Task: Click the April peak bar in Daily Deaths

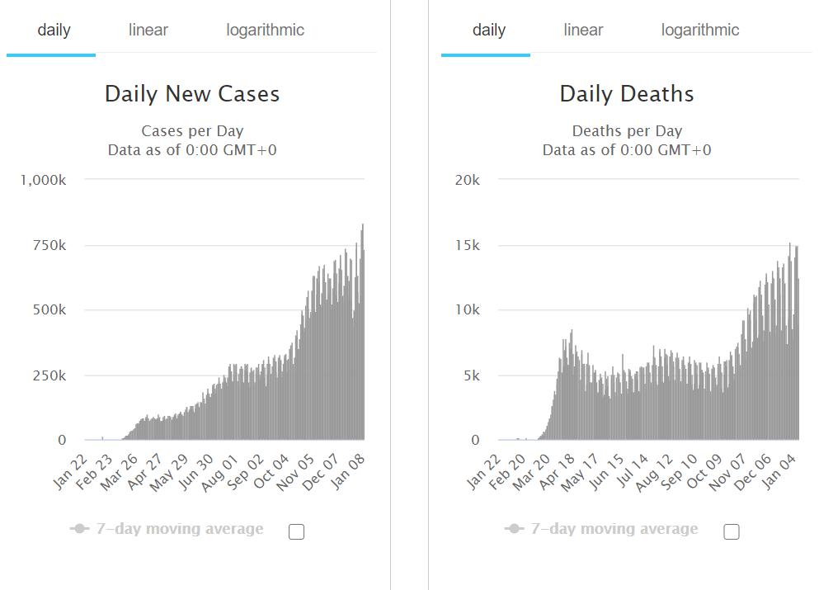Action: click(x=572, y=385)
